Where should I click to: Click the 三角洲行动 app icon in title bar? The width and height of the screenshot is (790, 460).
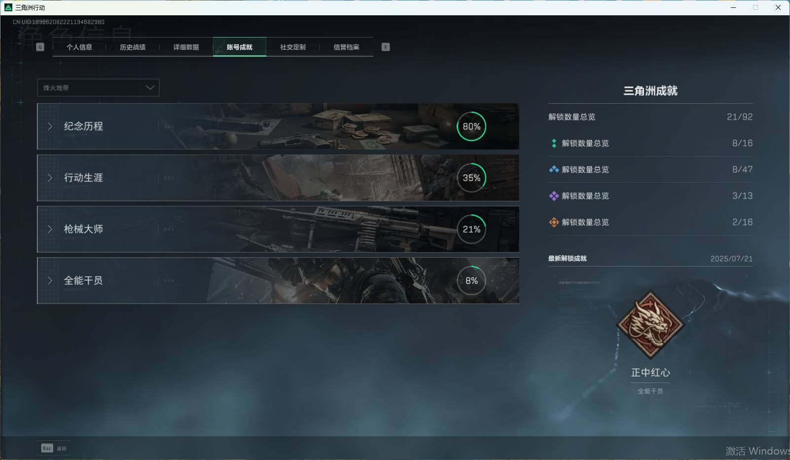click(x=8, y=7)
